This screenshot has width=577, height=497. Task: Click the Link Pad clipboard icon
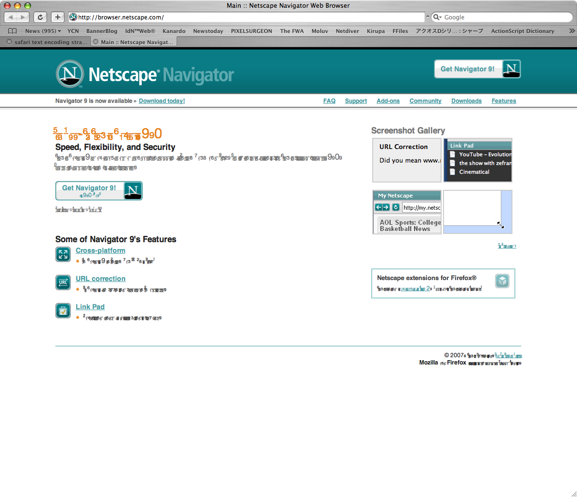pyautogui.click(x=63, y=311)
